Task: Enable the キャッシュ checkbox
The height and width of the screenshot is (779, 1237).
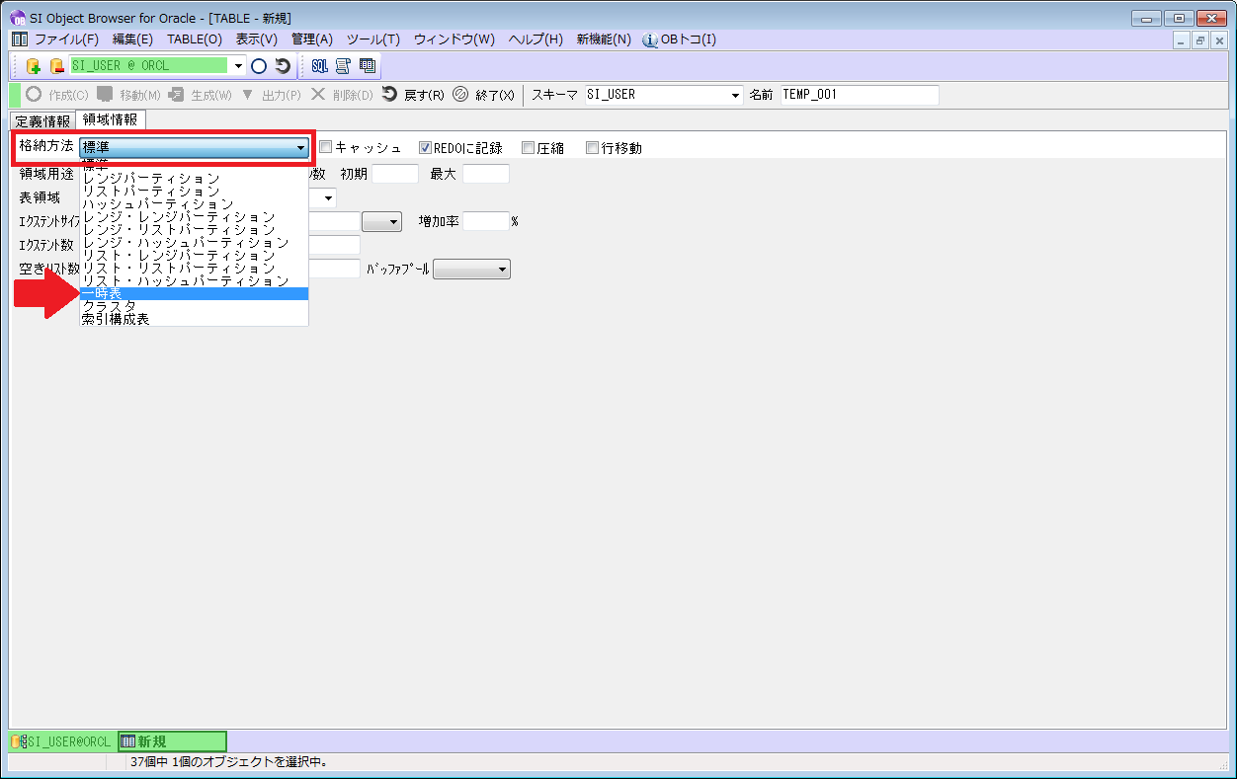Action: [x=325, y=148]
